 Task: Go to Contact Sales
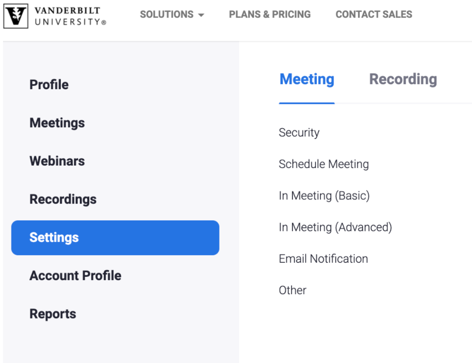(x=374, y=14)
